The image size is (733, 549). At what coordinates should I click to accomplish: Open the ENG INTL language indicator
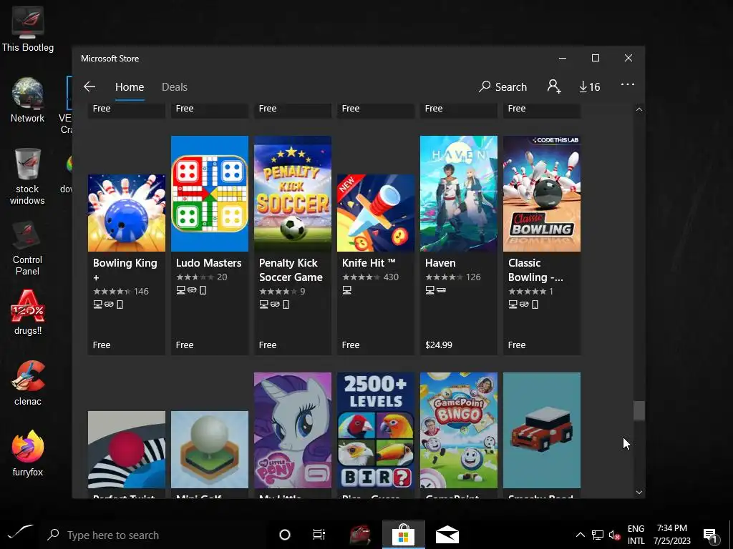pyautogui.click(x=636, y=535)
